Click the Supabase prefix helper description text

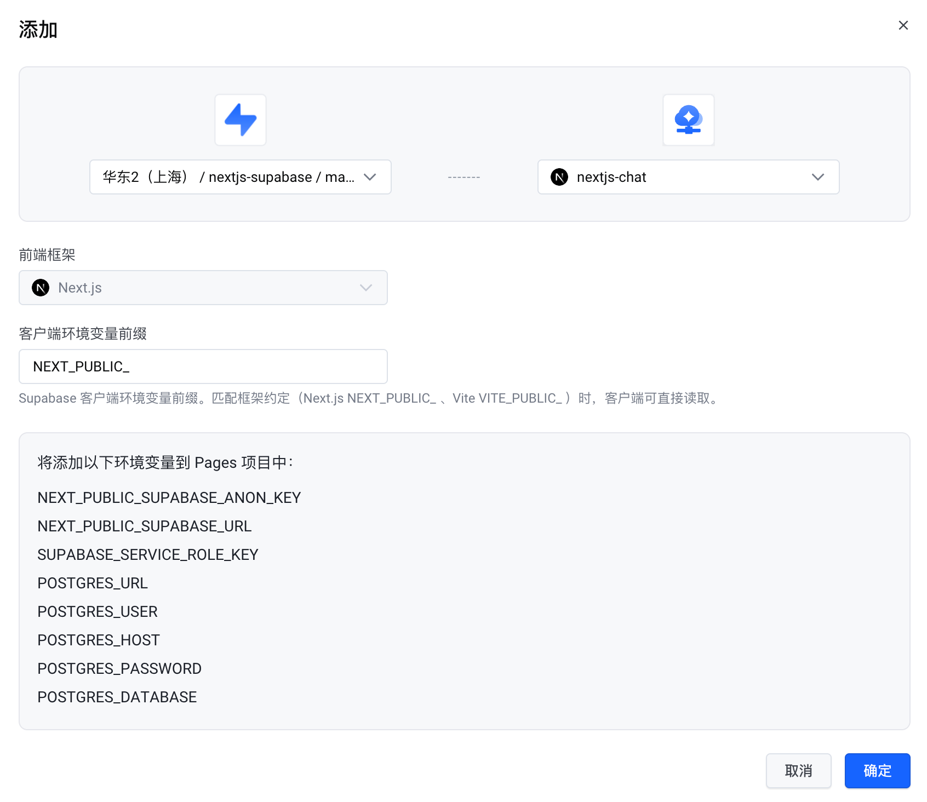point(370,398)
